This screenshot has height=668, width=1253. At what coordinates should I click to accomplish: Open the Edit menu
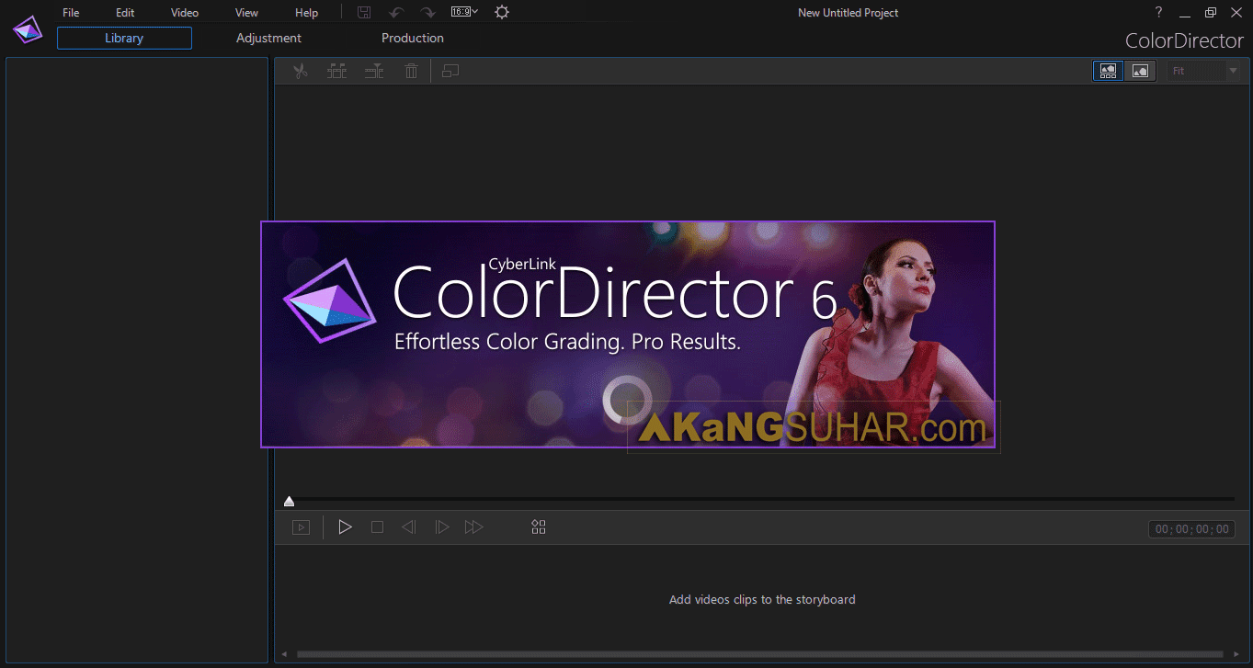tap(125, 13)
